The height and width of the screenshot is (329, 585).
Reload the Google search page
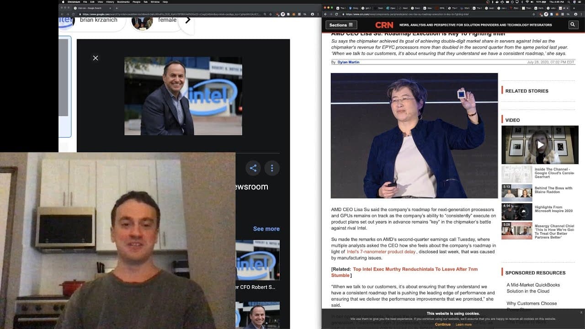[73, 14]
